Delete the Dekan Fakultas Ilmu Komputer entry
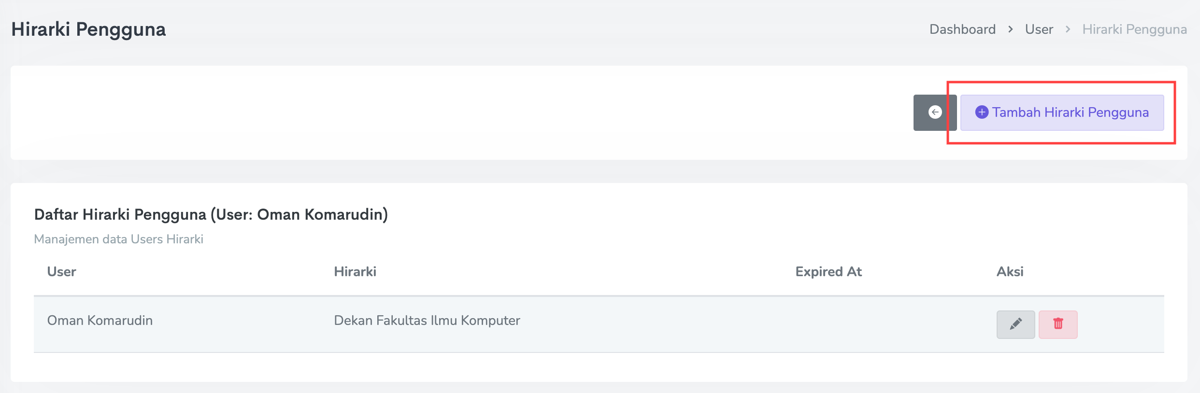Image resolution: width=1200 pixels, height=393 pixels. point(1058,324)
